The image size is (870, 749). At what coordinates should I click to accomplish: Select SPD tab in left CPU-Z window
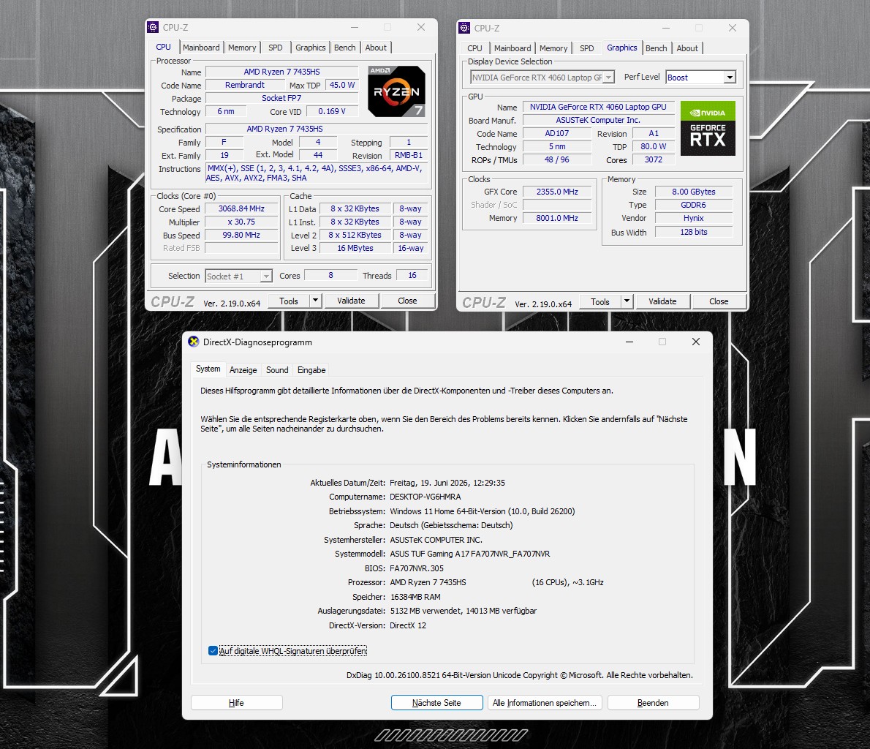tap(275, 48)
